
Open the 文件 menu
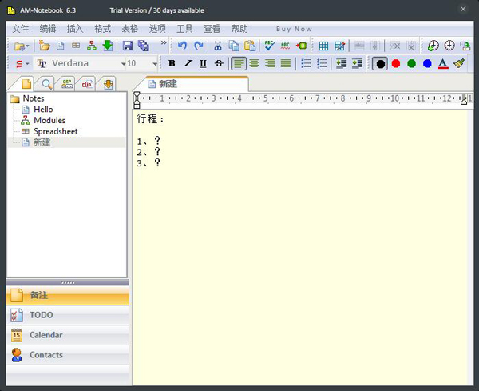pyautogui.click(x=21, y=29)
